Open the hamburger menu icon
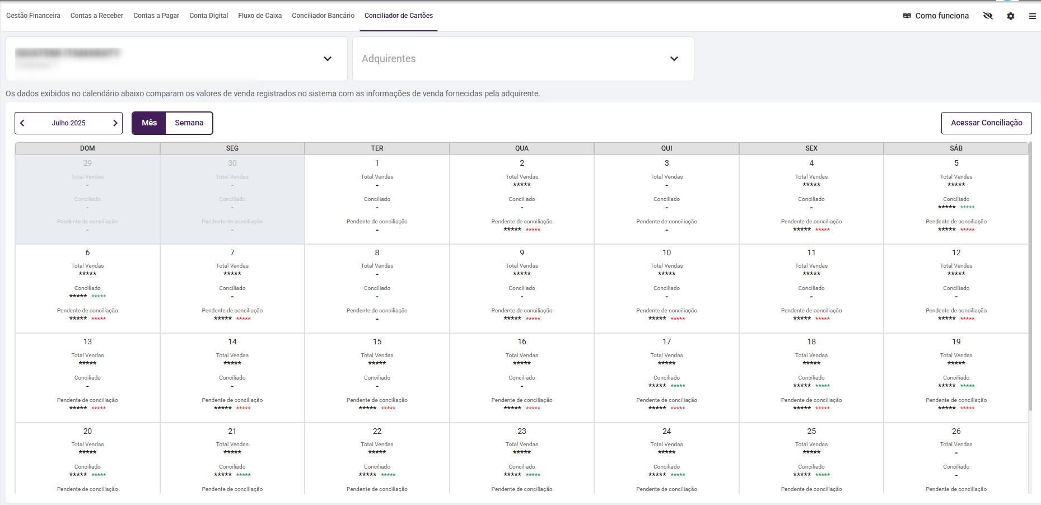 (1032, 16)
